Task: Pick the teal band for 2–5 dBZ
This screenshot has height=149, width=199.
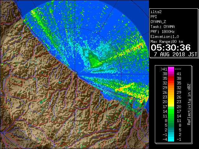Action: click(x=171, y=130)
